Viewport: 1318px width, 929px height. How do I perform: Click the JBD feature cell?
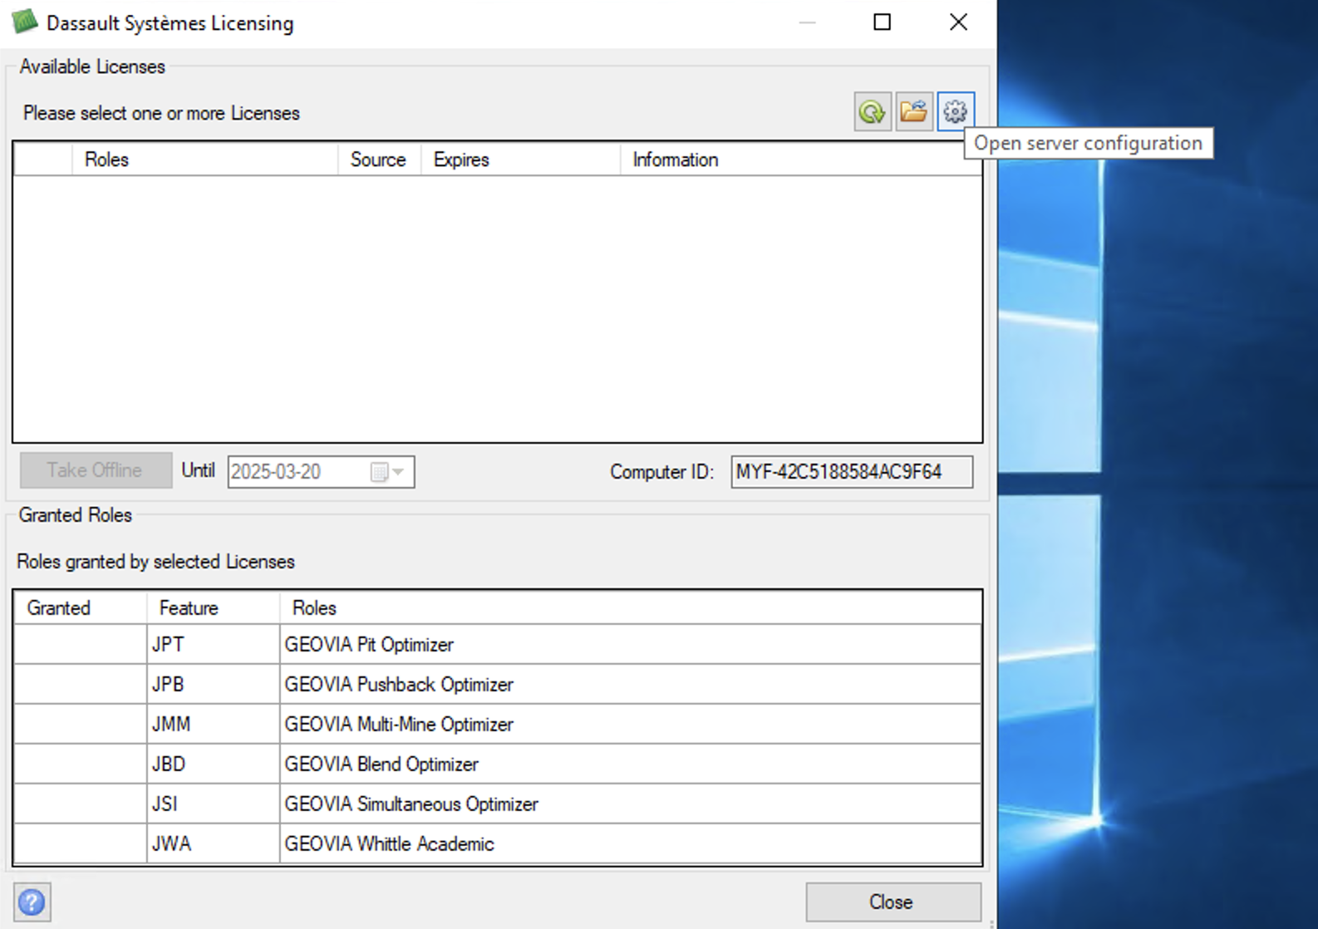(213, 764)
